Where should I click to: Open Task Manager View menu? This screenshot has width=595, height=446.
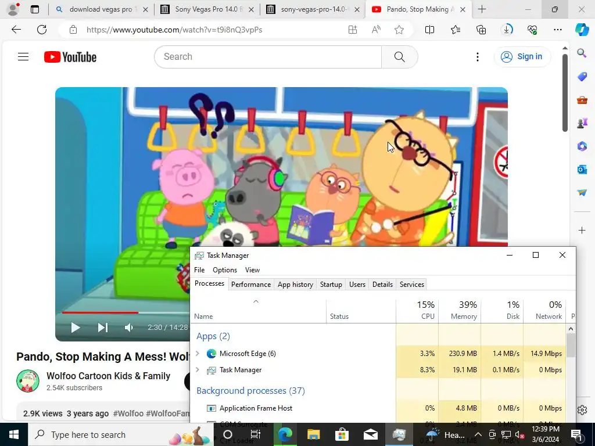pos(252,270)
